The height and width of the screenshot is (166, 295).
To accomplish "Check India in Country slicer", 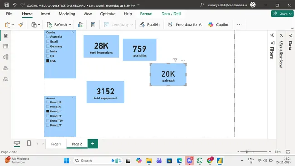I will click(x=48, y=51).
